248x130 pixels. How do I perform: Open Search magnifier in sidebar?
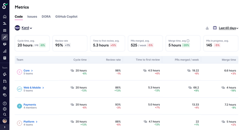coord(5,114)
